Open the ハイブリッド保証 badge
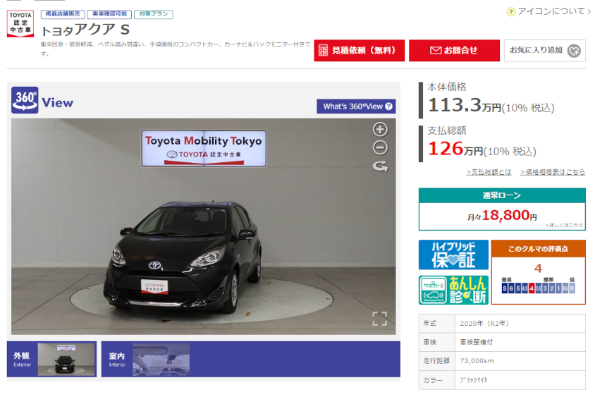595x397 pixels. tap(453, 255)
